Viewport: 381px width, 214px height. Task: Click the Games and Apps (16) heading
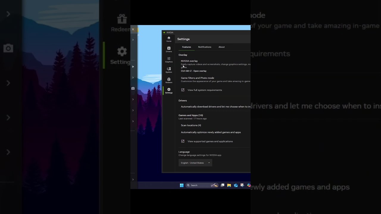tap(191, 115)
